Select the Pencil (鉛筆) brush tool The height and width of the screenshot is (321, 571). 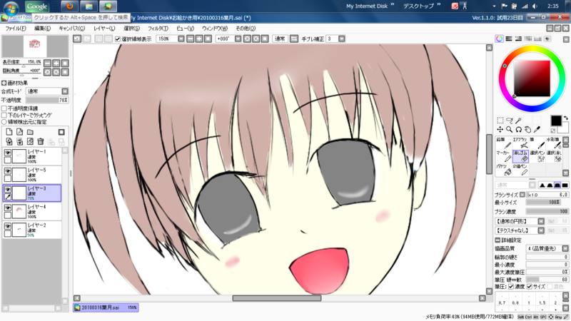click(503, 143)
